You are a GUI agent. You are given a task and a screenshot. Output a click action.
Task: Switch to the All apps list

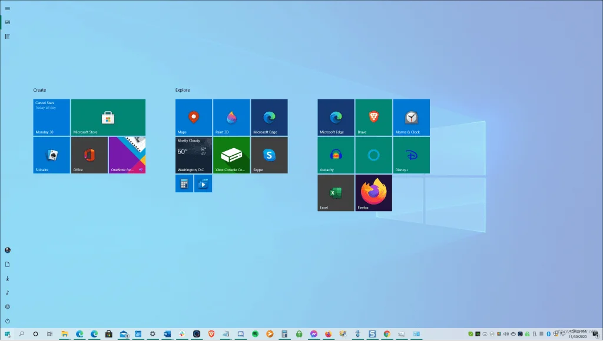(7, 36)
